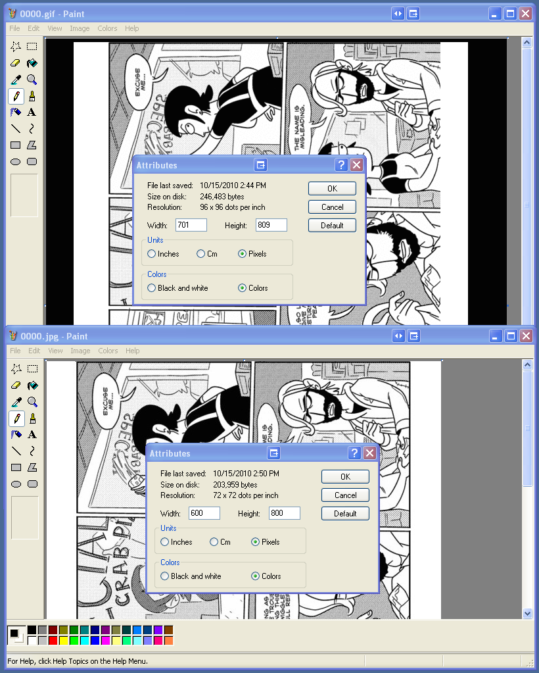Click Default in 0000.jpg Attributes dialog
Screen dimensions: 539x673
[346, 513]
